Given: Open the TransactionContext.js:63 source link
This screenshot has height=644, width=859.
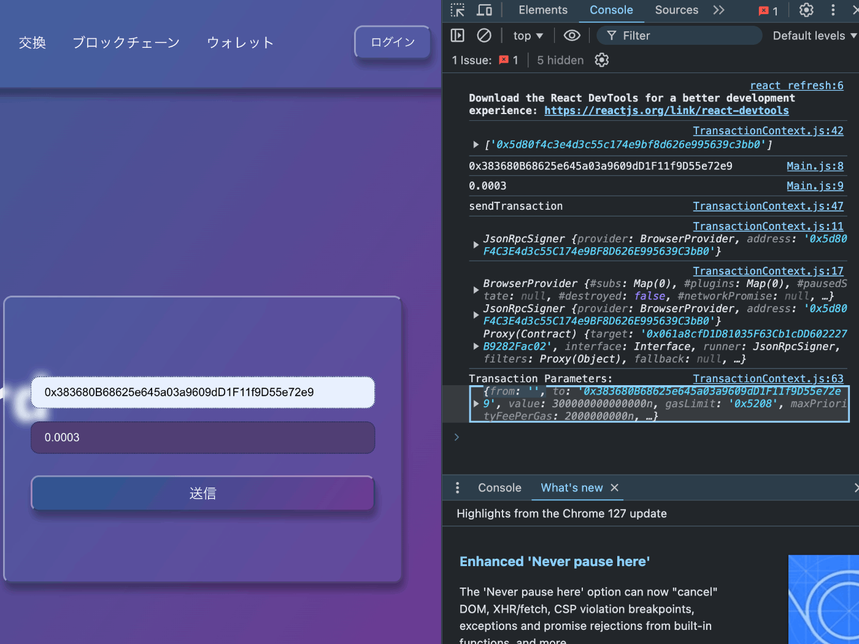Looking at the screenshot, I should click(x=768, y=378).
